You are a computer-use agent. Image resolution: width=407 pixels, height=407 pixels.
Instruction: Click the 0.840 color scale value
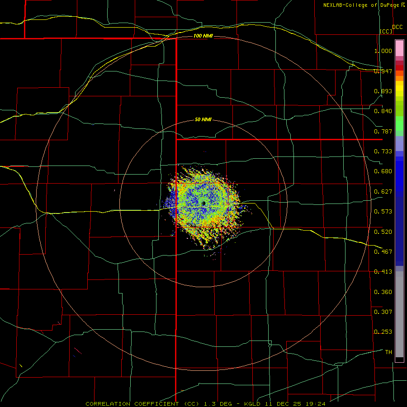pyautogui.click(x=383, y=111)
